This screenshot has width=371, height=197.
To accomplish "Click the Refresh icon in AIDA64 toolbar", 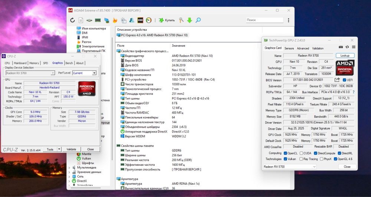I will [72, 20].
